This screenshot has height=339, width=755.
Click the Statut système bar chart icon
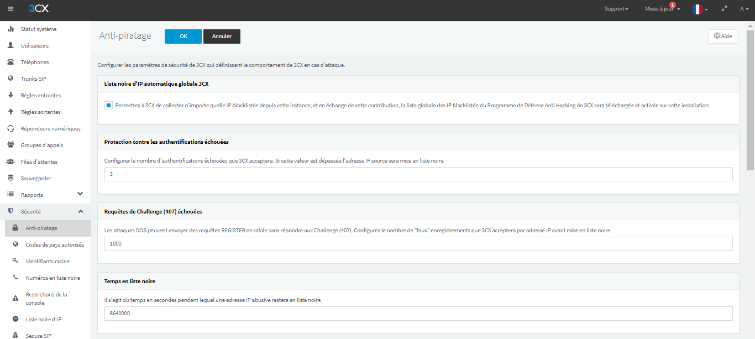pyautogui.click(x=11, y=29)
